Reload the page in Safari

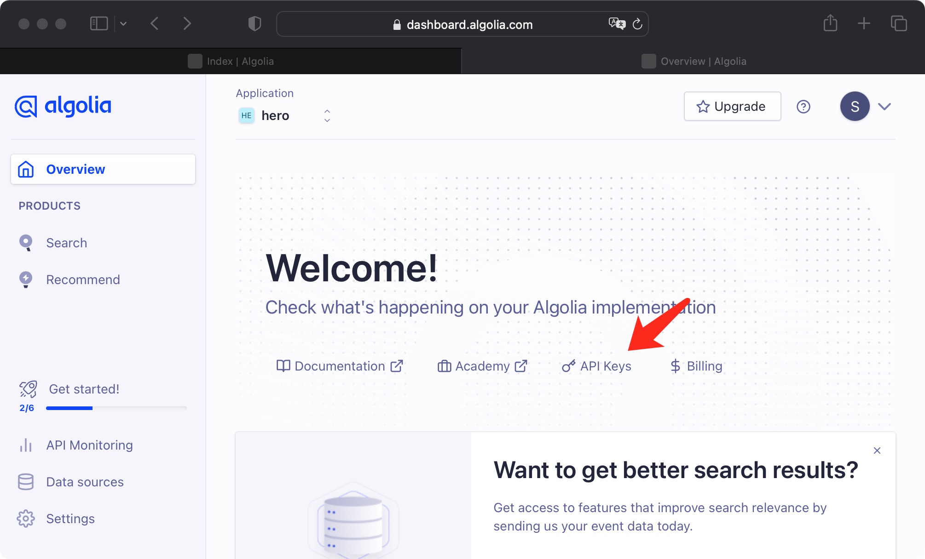pyautogui.click(x=637, y=24)
